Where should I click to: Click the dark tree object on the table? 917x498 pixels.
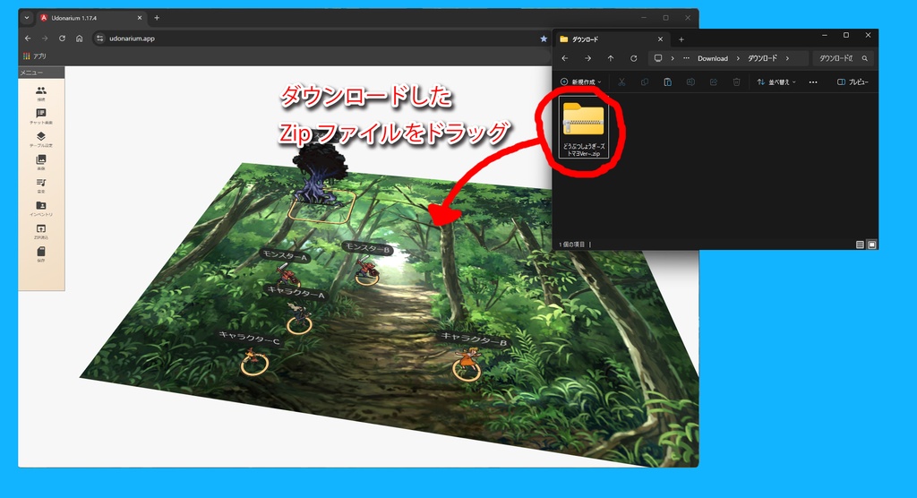click(319, 173)
